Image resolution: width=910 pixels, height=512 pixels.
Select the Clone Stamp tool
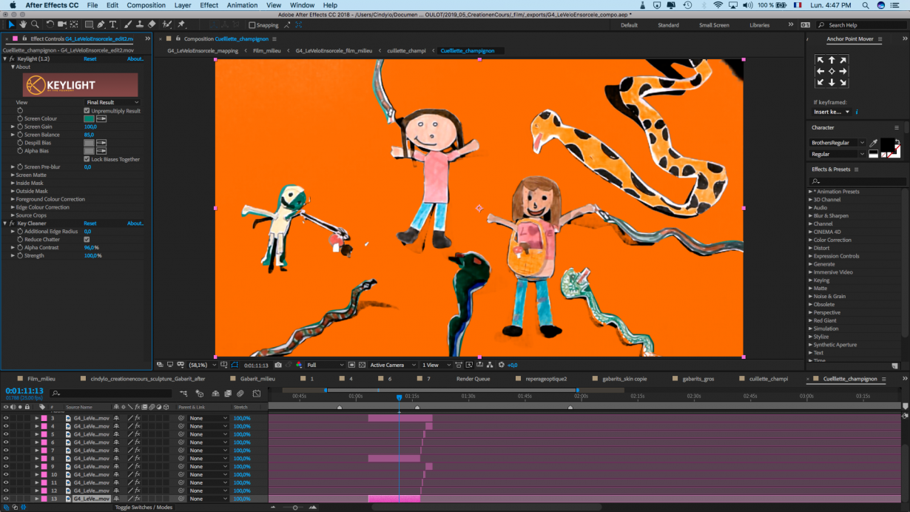[x=139, y=24]
